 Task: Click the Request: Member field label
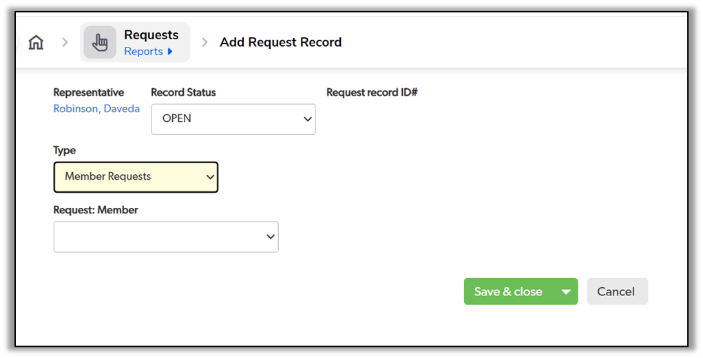point(96,210)
